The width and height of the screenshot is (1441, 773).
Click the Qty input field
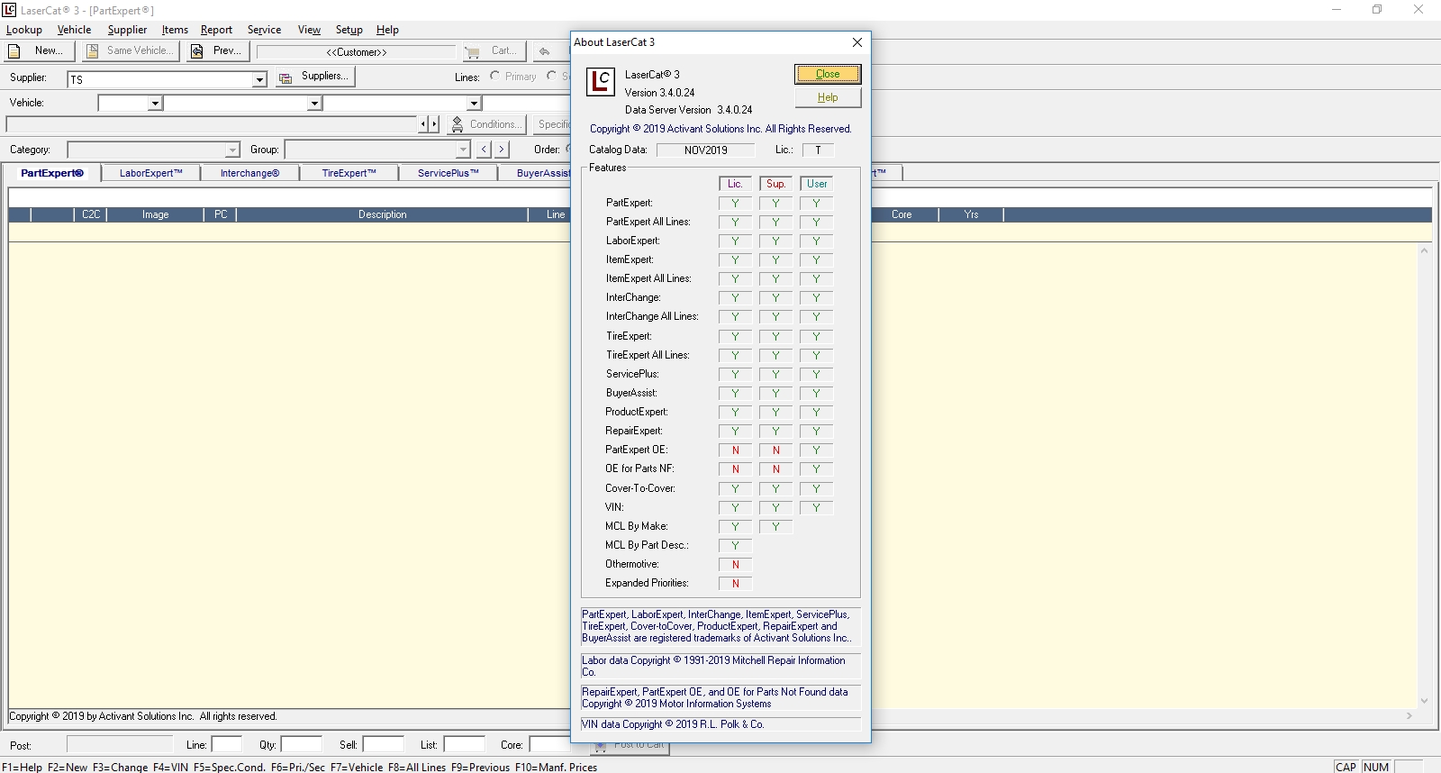click(x=301, y=744)
